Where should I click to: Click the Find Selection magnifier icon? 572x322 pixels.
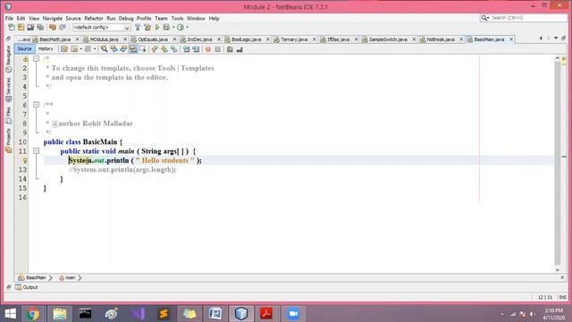(105, 49)
